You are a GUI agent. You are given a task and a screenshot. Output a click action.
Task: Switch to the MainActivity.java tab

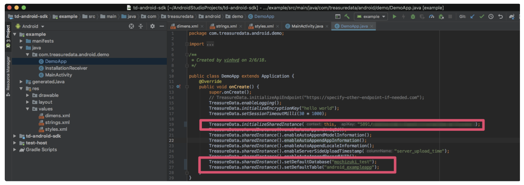click(x=307, y=26)
